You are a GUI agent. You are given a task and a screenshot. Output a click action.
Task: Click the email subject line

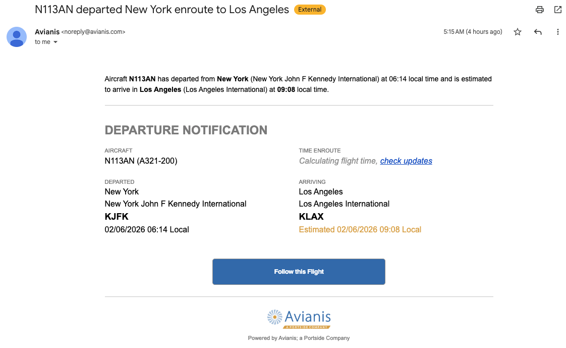click(162, 10)
